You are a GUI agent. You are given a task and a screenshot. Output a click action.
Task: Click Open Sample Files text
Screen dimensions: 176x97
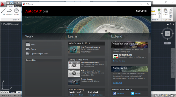pyautogui.click(x=39, y=54)
